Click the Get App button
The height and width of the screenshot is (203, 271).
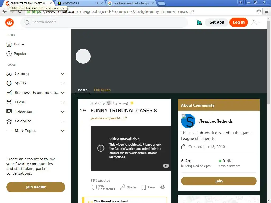click(x=216, y=22)
